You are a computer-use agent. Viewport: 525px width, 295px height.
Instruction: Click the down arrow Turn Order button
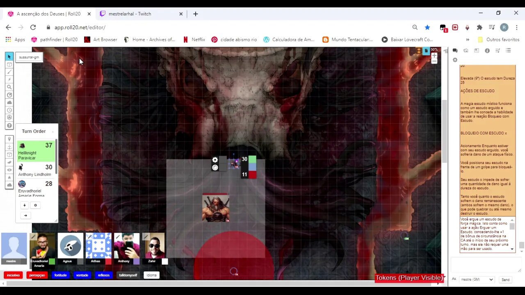pos(24,205)
